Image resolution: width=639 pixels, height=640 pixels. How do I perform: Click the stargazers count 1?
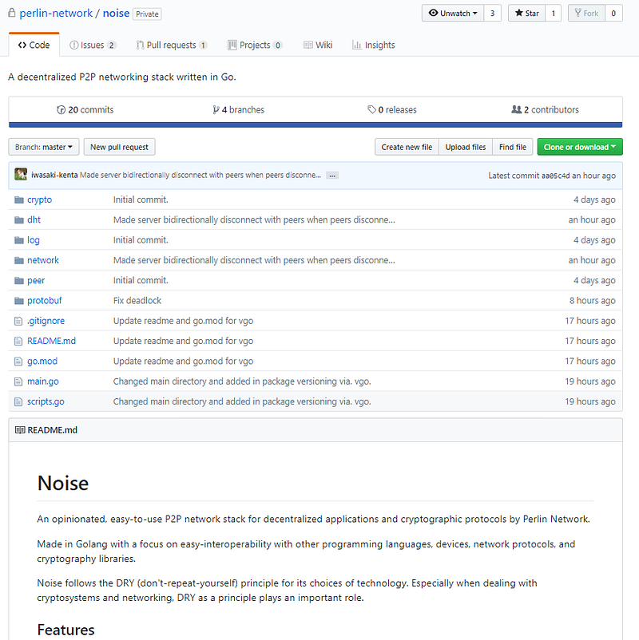554,13
